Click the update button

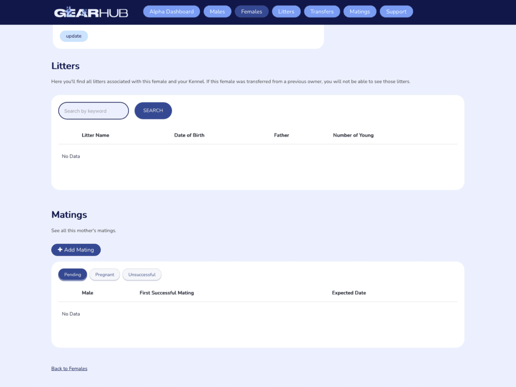click(74, 36)
